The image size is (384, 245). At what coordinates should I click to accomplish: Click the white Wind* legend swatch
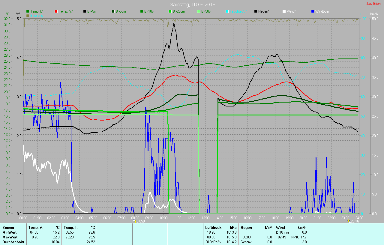284,11
